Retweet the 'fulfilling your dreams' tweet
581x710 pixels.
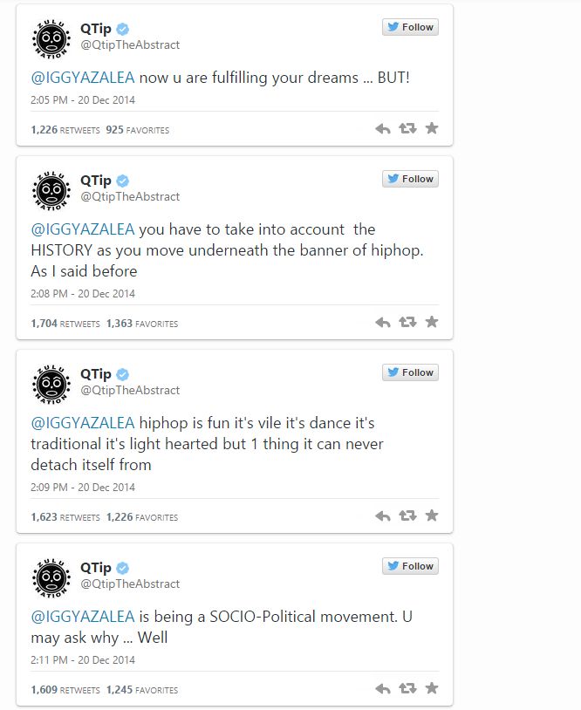coord(407,128)
